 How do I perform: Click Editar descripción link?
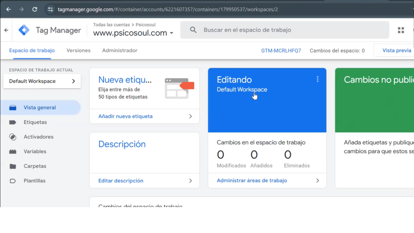coord(121,181)
